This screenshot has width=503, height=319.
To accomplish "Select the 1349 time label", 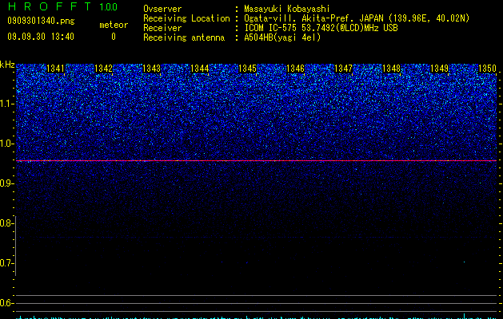I will pyautogui.click(x=440, y=69).
